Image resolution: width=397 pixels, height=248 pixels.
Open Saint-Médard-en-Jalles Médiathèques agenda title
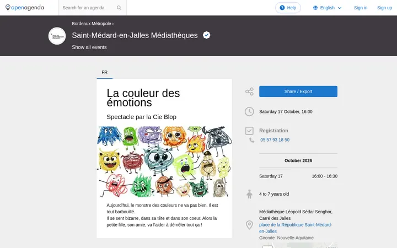(135, 35)
